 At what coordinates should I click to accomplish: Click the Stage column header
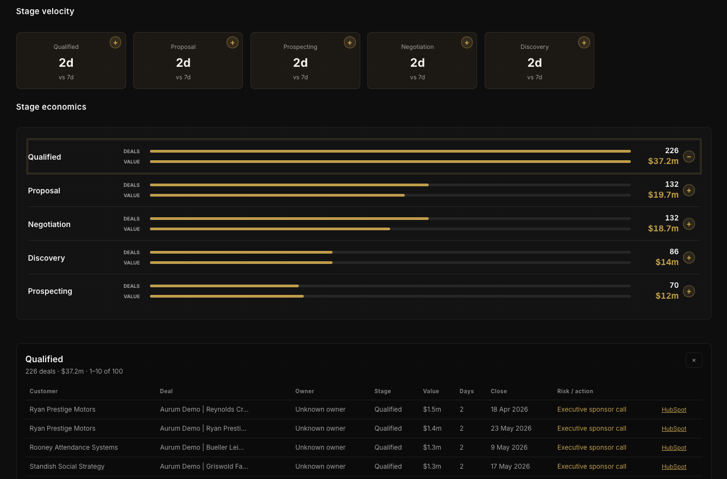click(383, 391)
